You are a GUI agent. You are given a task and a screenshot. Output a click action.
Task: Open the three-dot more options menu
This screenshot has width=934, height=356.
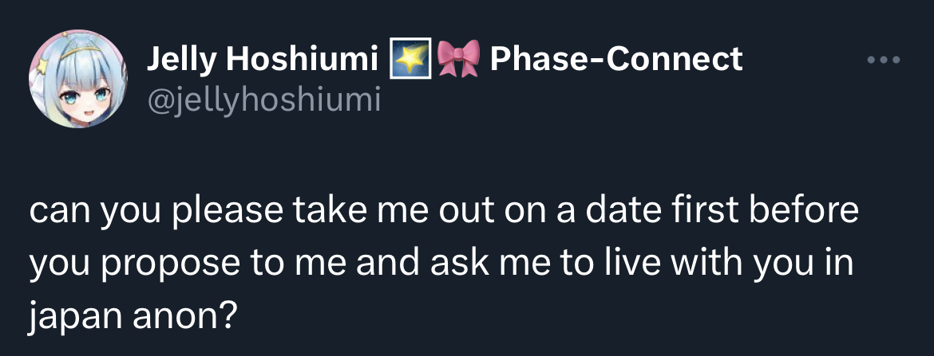(884, 60)
